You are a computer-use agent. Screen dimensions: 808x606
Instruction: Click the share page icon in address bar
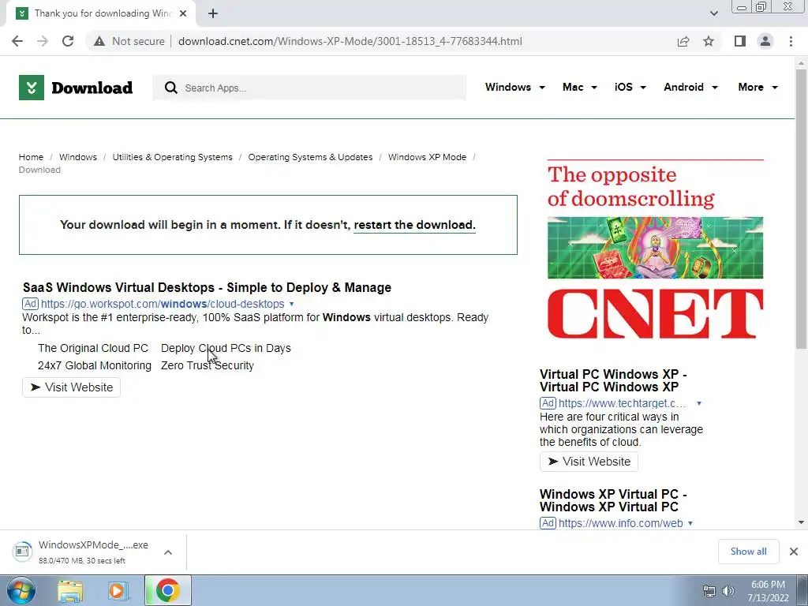click(x=683, y=41)
